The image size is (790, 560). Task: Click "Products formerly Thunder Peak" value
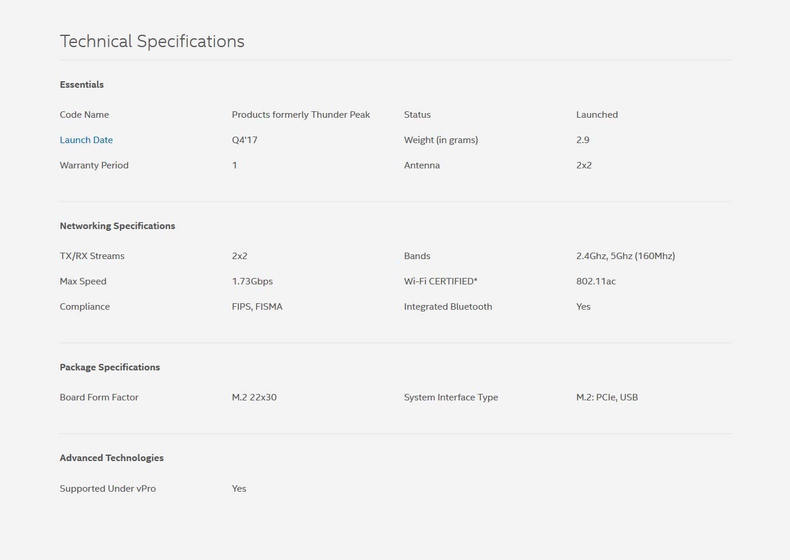pos(301,115)
